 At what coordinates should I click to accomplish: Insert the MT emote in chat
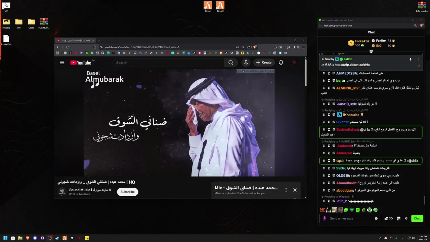click(322, 210)
